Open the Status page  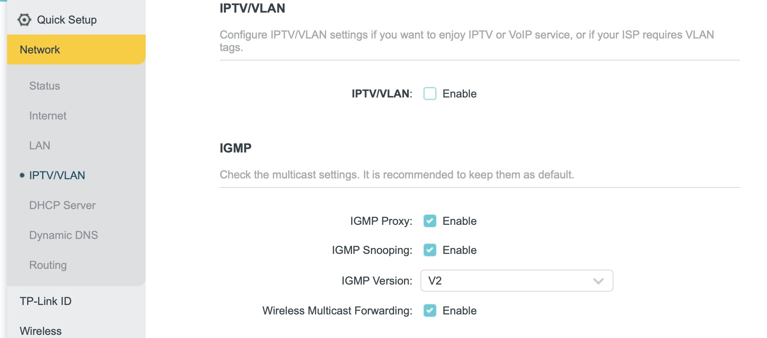(x=44, y=86)
